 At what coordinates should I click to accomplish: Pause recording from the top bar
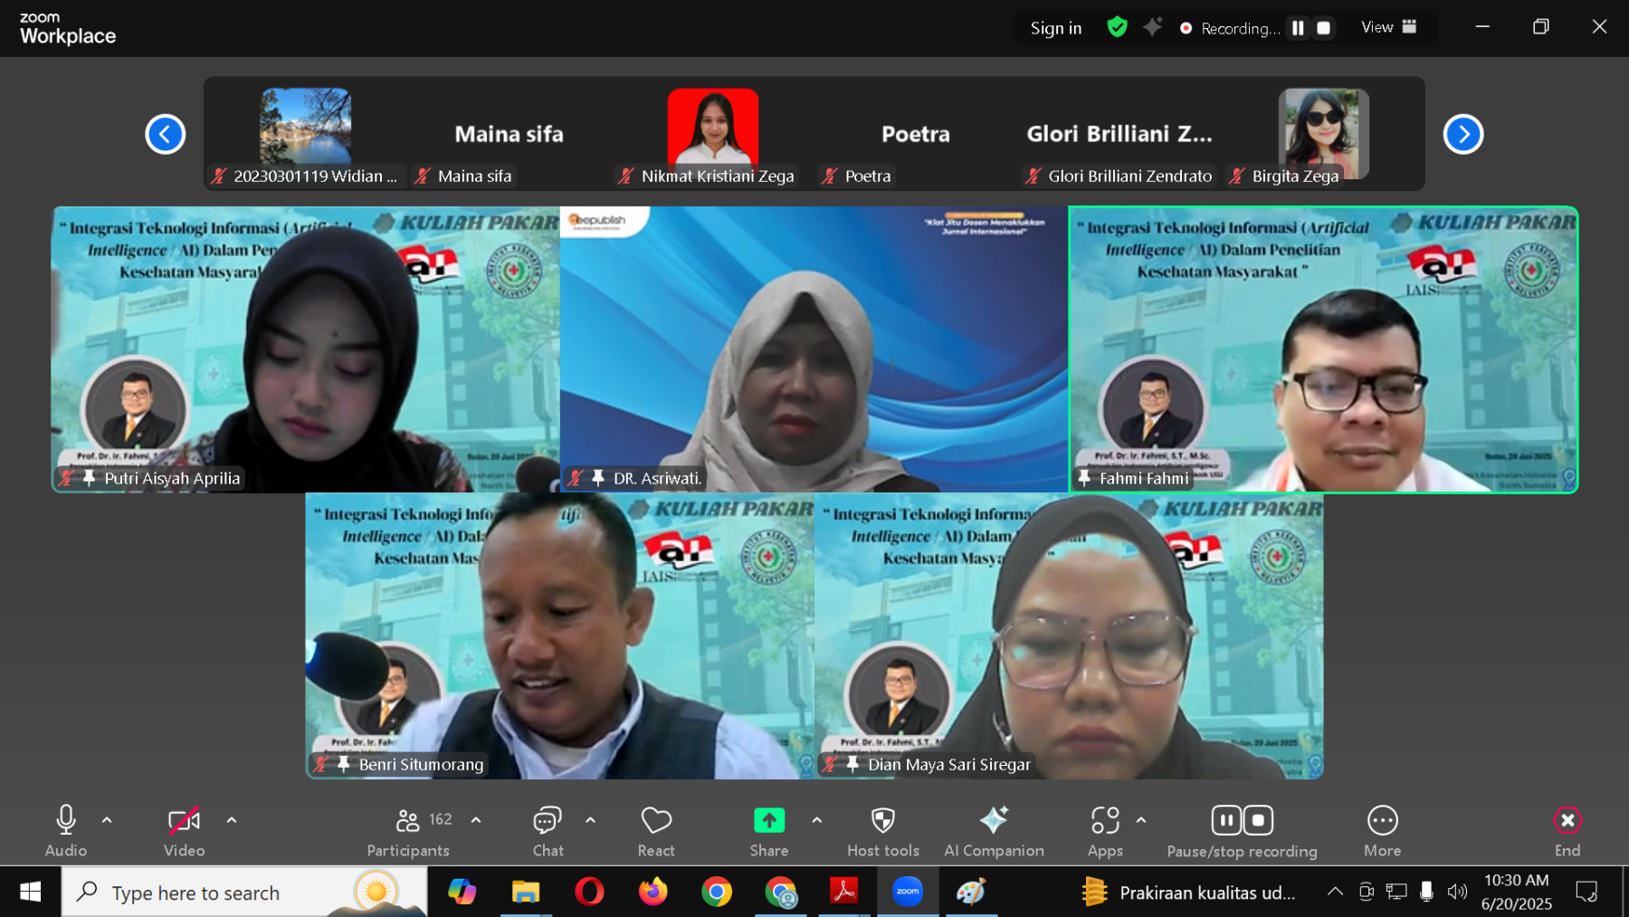coord(1298,28)
